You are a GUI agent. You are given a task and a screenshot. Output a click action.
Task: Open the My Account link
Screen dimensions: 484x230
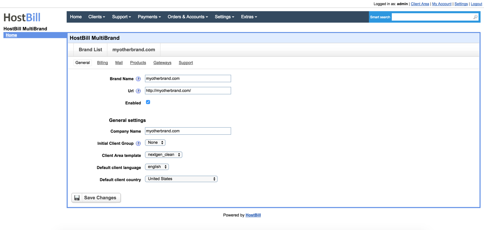(442, 4)
